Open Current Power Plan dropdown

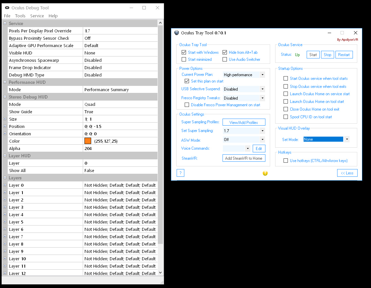point(262,75)
